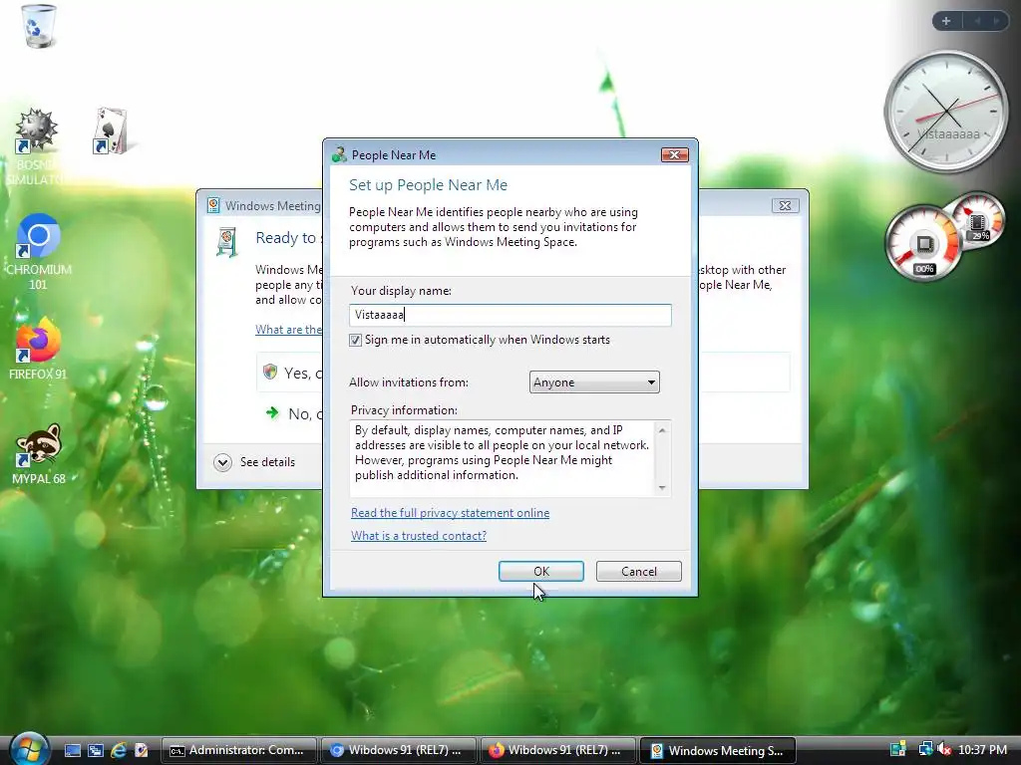Open the Recycle Bin desktop icon
This screenshot has height=765, width=1021.
[39, 26]
